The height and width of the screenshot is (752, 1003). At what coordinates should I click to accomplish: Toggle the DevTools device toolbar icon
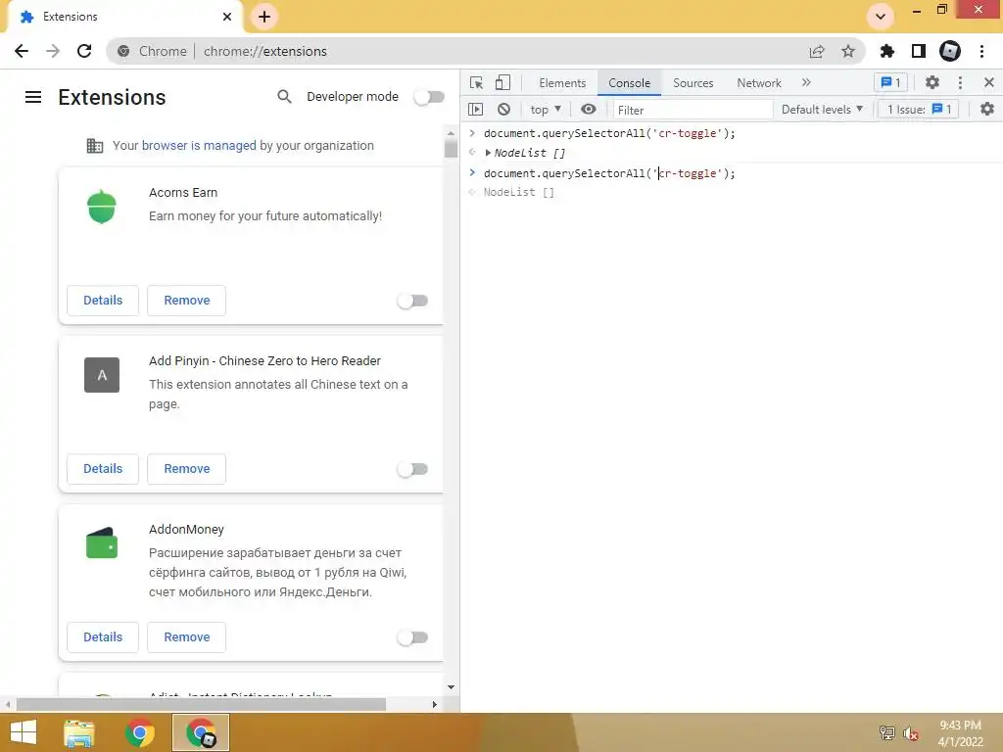point(502,82)
